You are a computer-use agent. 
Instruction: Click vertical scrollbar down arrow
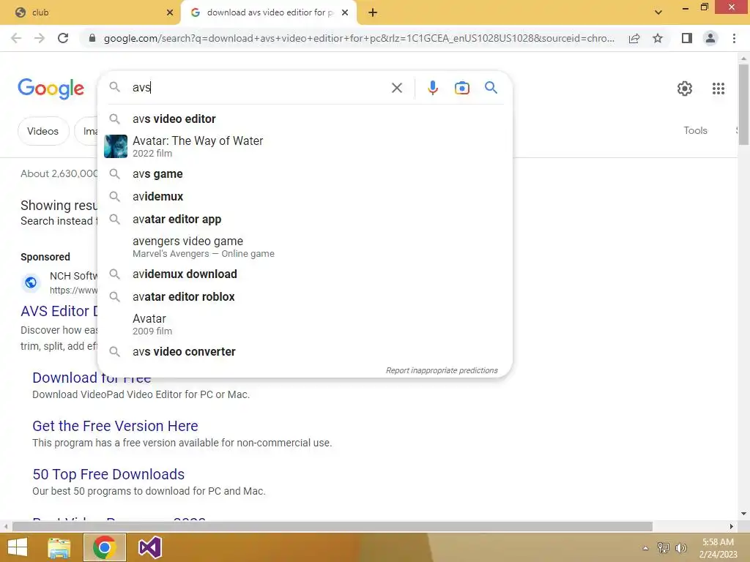[x=743, y=514]
